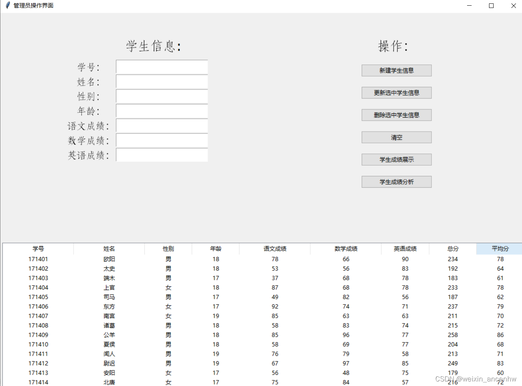Select student ID cell 171407
The height and width of the screenshot is (386, 522).
coord(38,316)
